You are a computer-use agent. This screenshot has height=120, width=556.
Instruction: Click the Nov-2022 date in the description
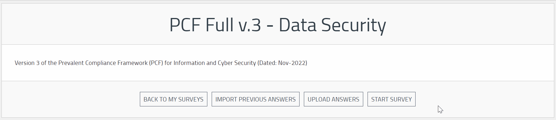coord(292,63)
